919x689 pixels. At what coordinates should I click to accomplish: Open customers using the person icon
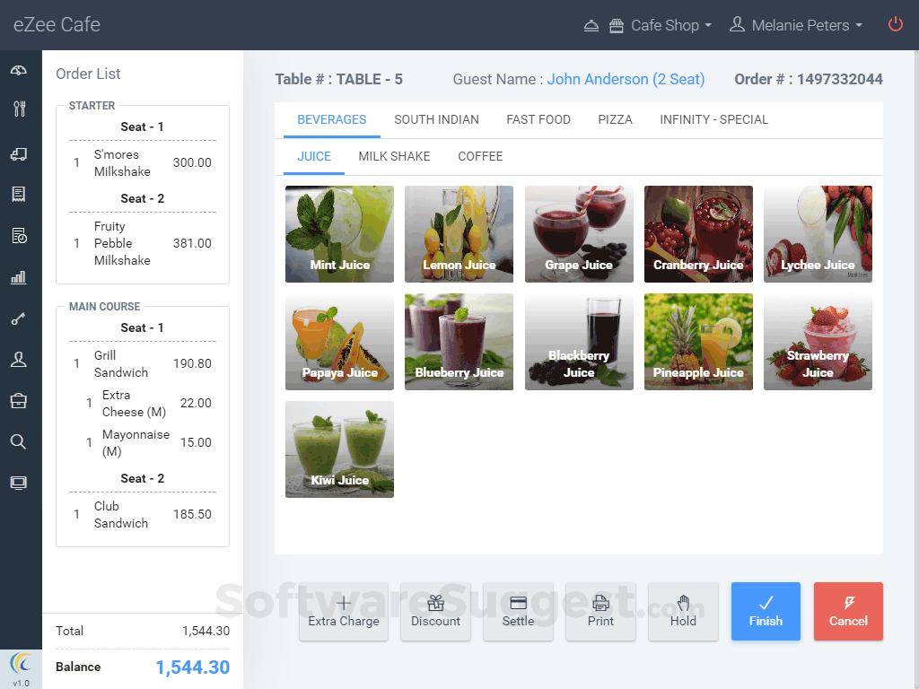pyautogui.click(x=19, y=359)
